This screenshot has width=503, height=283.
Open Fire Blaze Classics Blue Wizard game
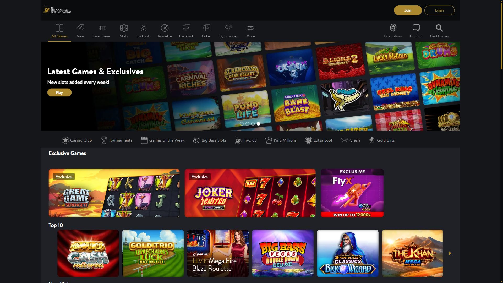pyautogui.click(x=348, y=253)
